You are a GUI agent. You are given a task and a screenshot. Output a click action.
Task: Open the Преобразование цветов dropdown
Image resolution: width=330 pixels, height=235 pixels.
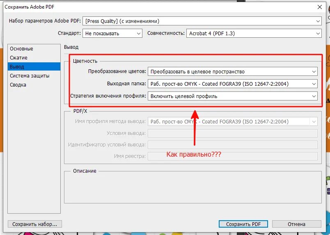tap(233, 71)
